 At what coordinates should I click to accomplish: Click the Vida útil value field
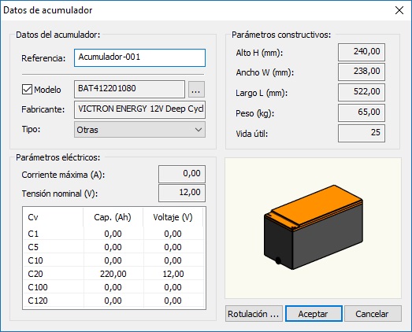click(x=362, y=133)
